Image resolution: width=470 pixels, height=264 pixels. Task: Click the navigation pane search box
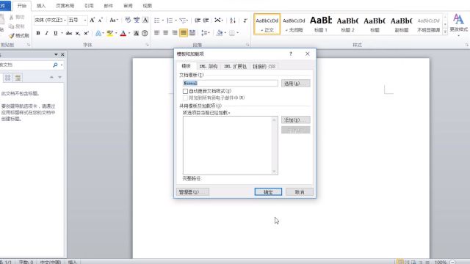pyautogui.click(x=26, y=65)
